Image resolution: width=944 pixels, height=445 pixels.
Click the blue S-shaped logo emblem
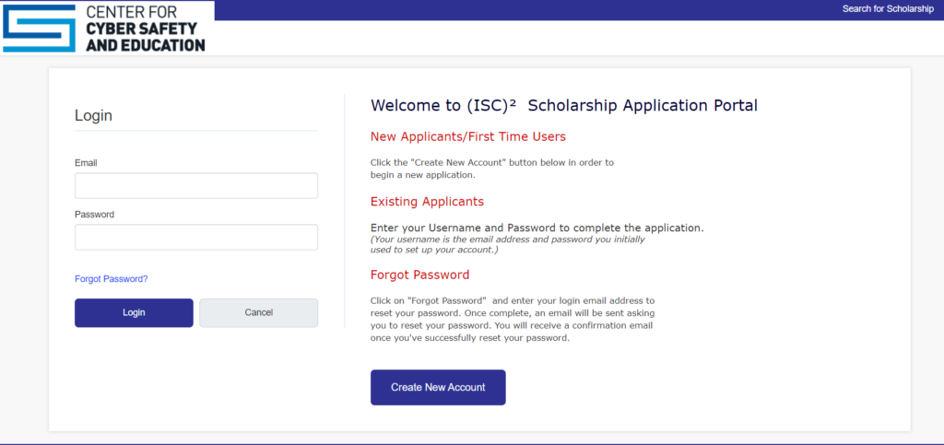point(39,29)
